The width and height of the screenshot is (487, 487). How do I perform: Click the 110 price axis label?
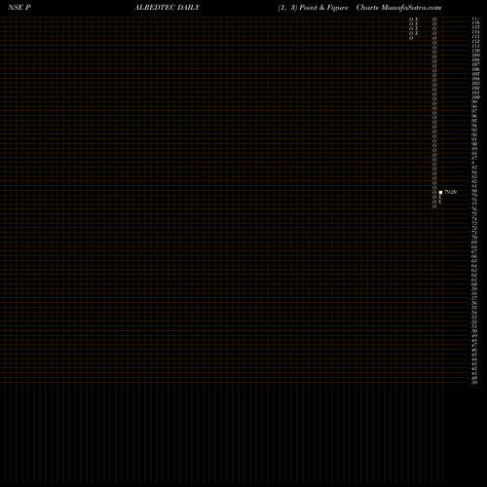[x=476, y=51]
